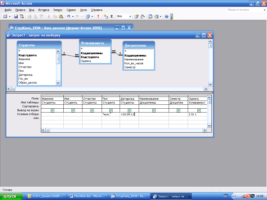Open the Database Window icon
Screen dimensions: 267x200
150,16
